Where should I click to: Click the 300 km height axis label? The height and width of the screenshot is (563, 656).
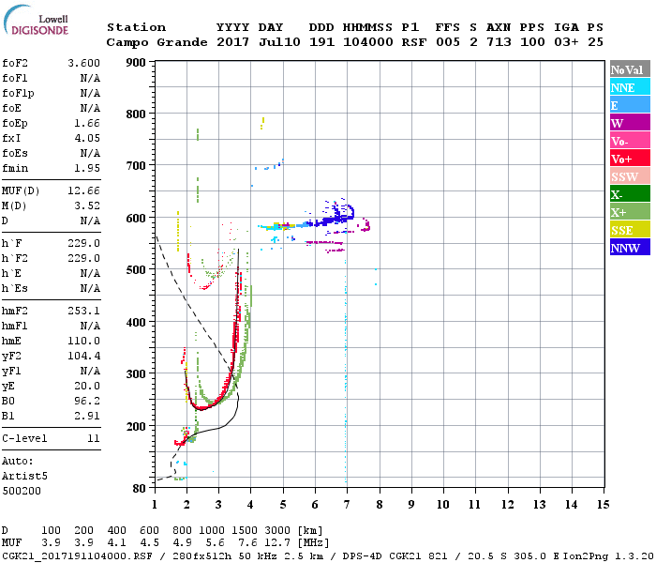[x=136, y=374]
